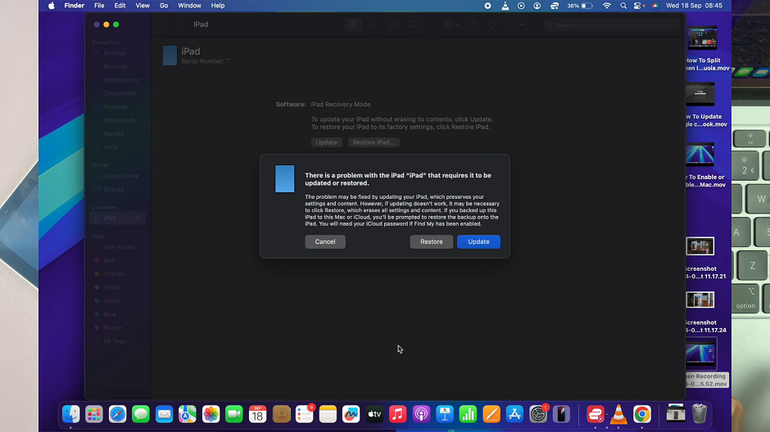Click the Restore iPad... button behind the dialog

point(374,142)
